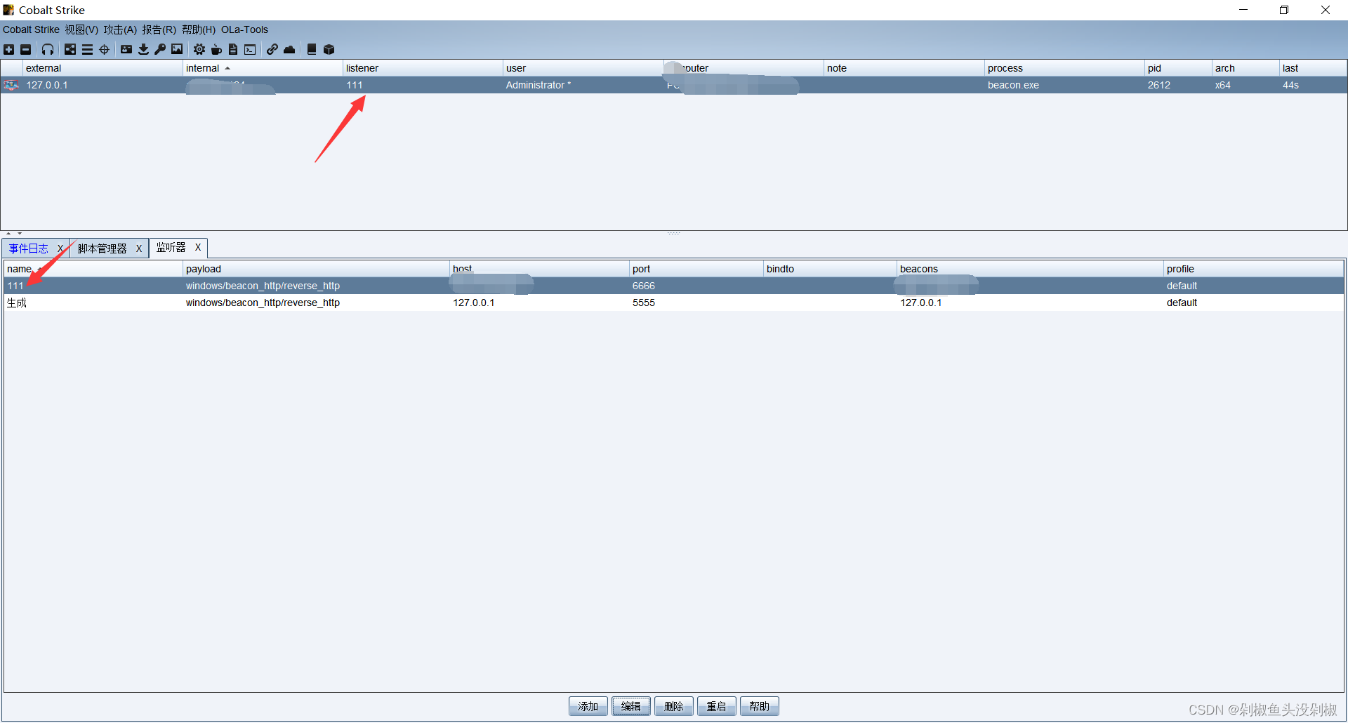Sort sessions by arch column header
The image size is (1348, 723).
coord(1245,68)
